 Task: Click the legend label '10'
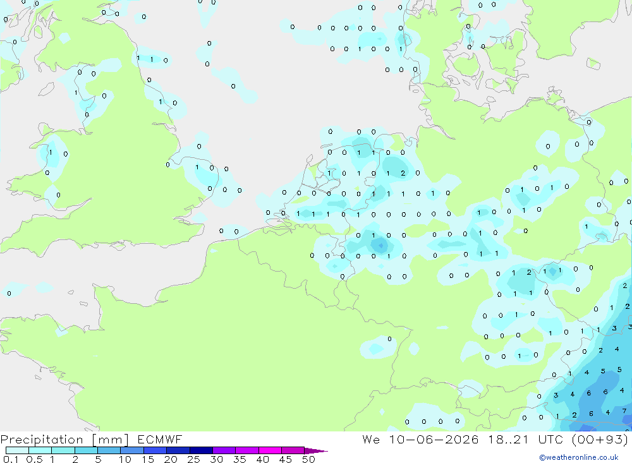[x=125, y=459]
